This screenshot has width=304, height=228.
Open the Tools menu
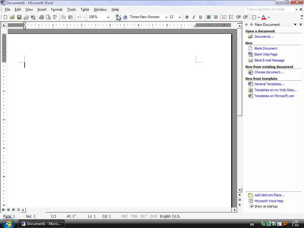71,9
